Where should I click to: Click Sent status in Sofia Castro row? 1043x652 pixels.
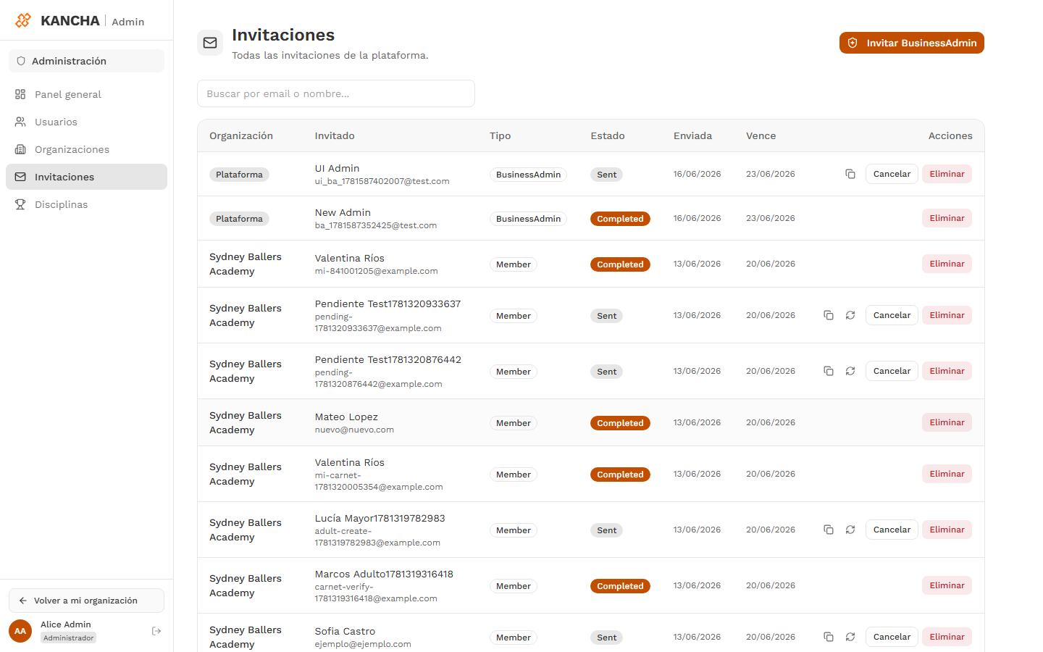point(606,638)
